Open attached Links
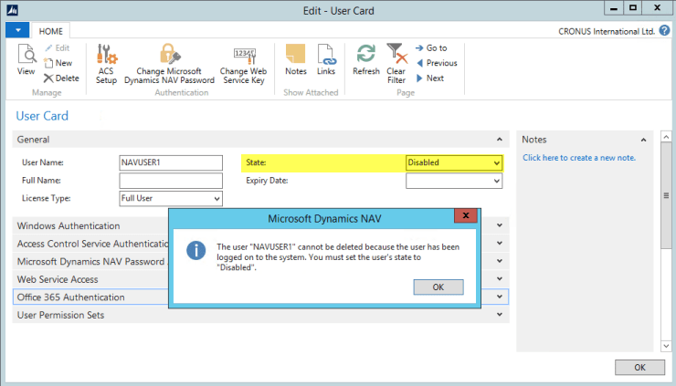676x386 pixels. [x=326, y=60]
